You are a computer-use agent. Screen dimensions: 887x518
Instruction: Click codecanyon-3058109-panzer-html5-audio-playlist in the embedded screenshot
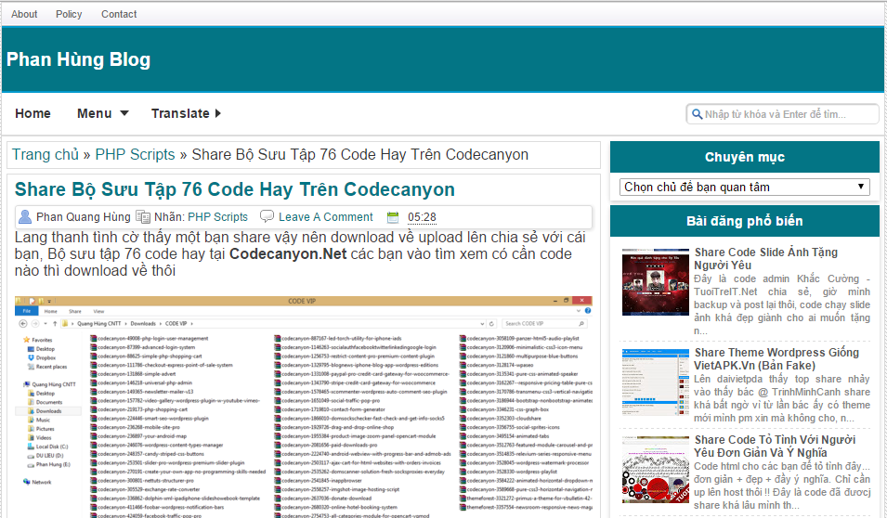click(519, 338)
